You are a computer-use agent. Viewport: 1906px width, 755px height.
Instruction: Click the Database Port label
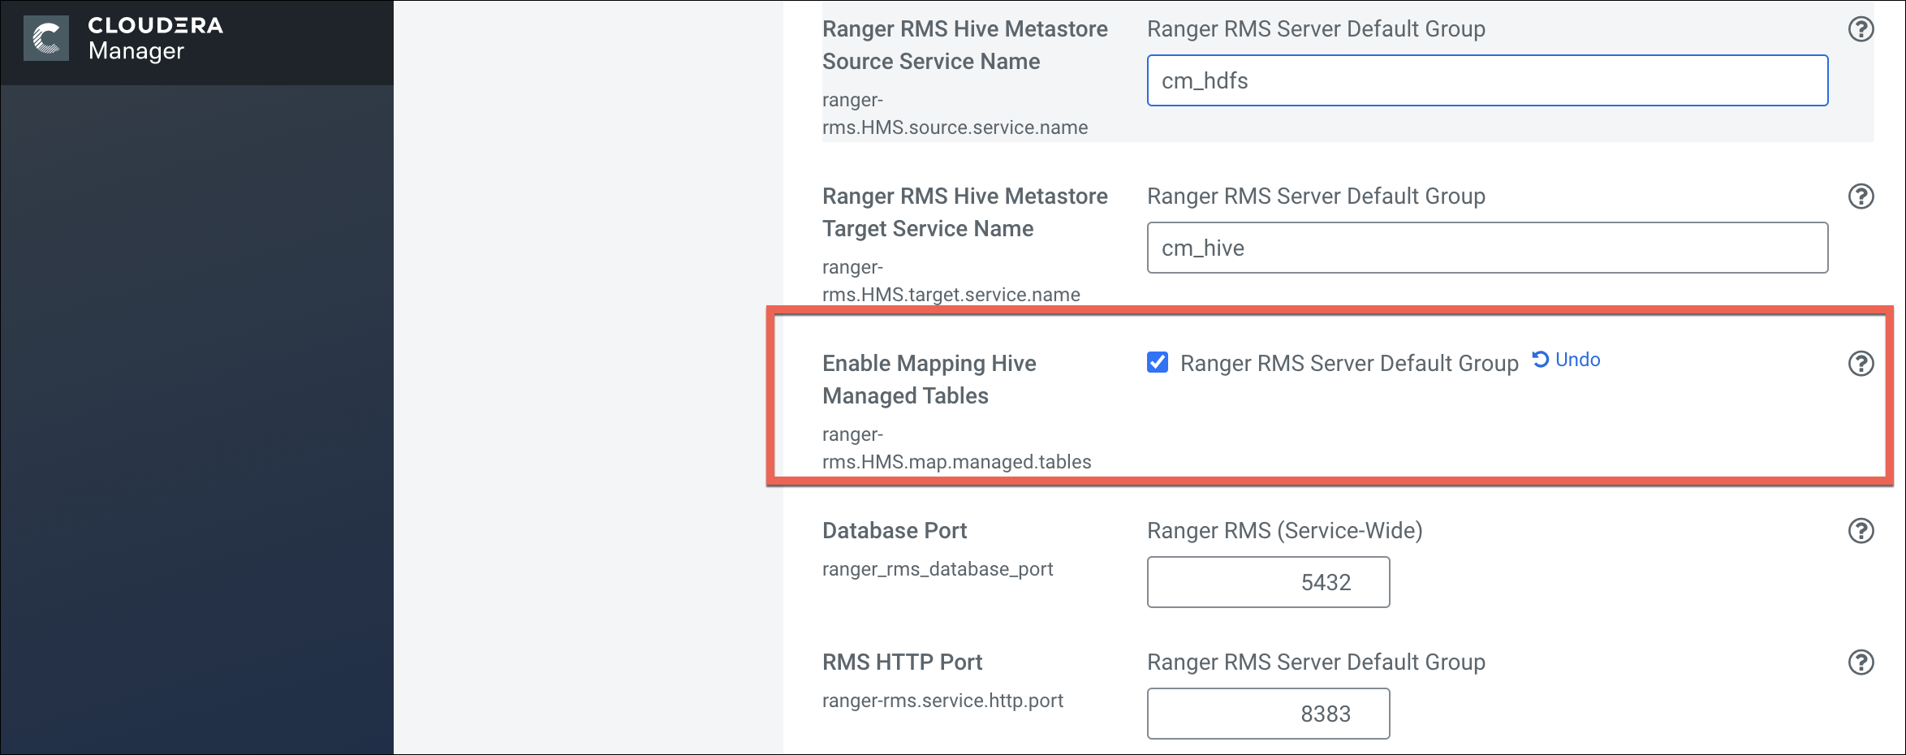click(895, 531)
